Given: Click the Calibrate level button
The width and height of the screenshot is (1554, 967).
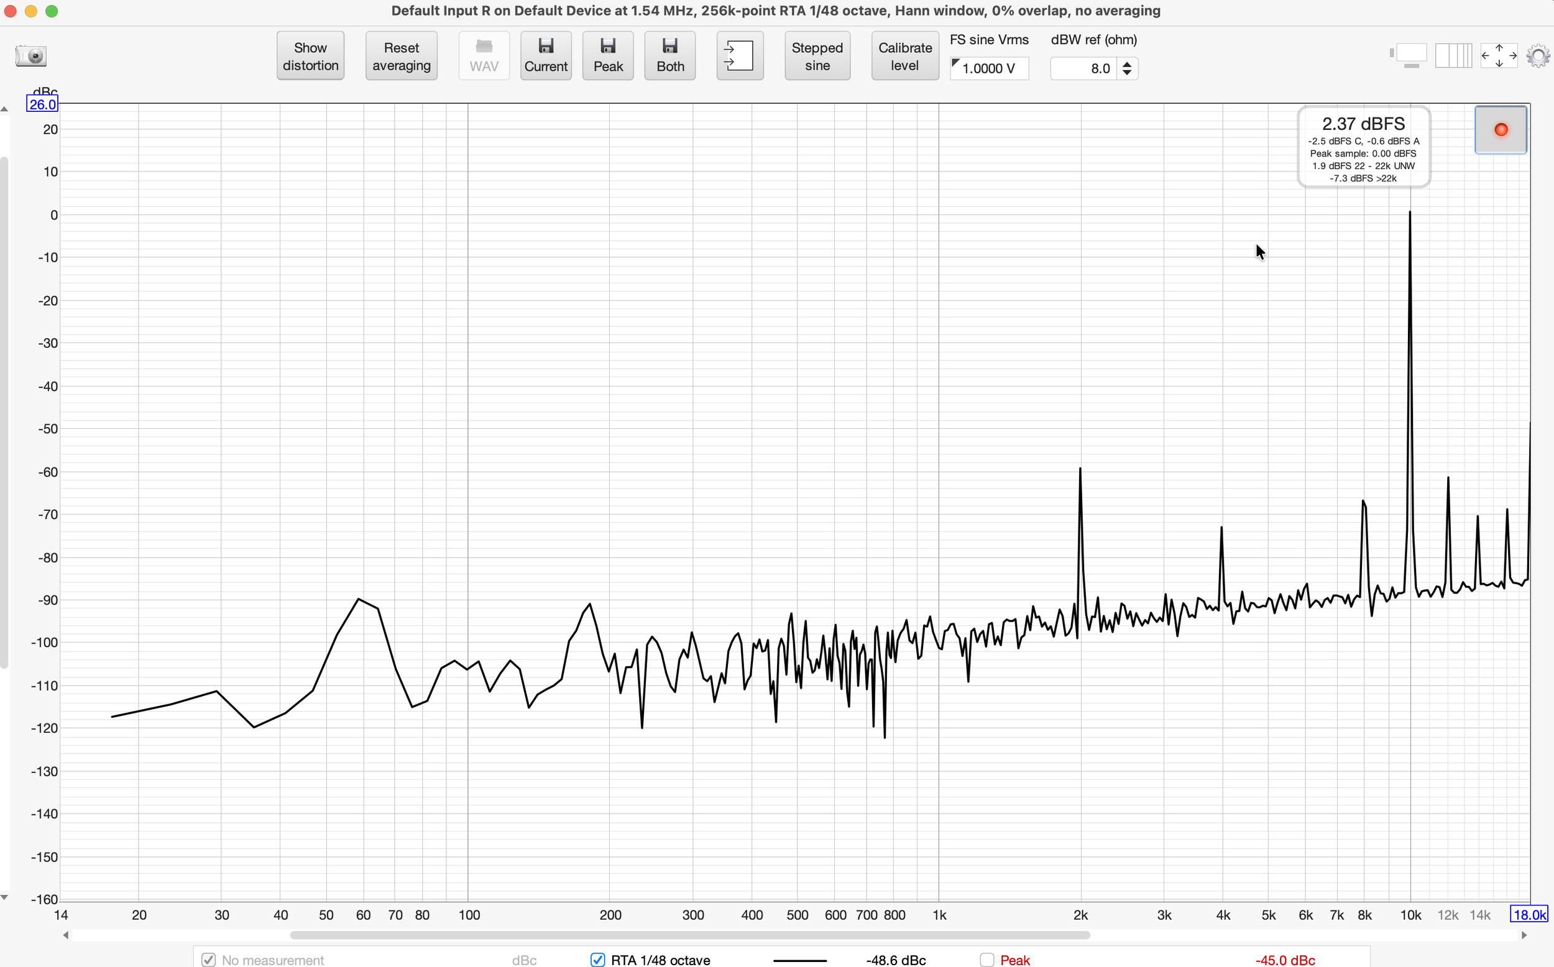Looking at the screenshot, I should pos(904,56).
